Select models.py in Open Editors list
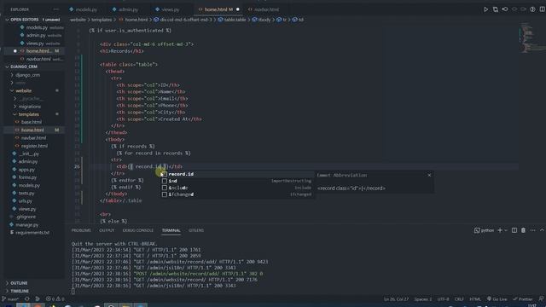This screenshot has width=546, height=307. [x=37, y=27]
